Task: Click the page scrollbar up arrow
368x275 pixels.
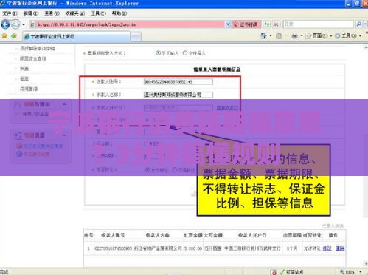Action: click(366, 48)
